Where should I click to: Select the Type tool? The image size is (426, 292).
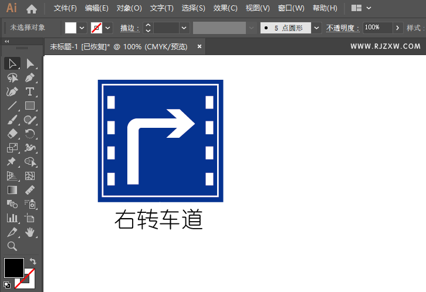tap(30, 91)
